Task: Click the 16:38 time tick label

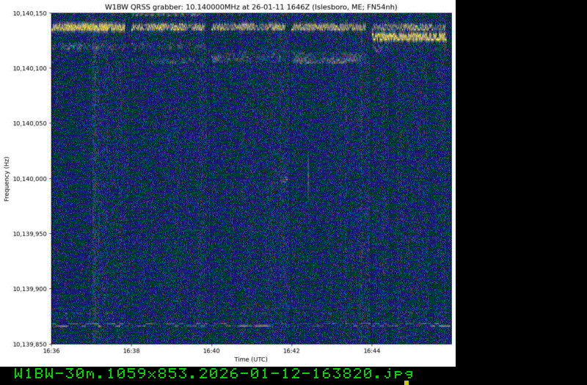Action: click(x=131, y=351)
